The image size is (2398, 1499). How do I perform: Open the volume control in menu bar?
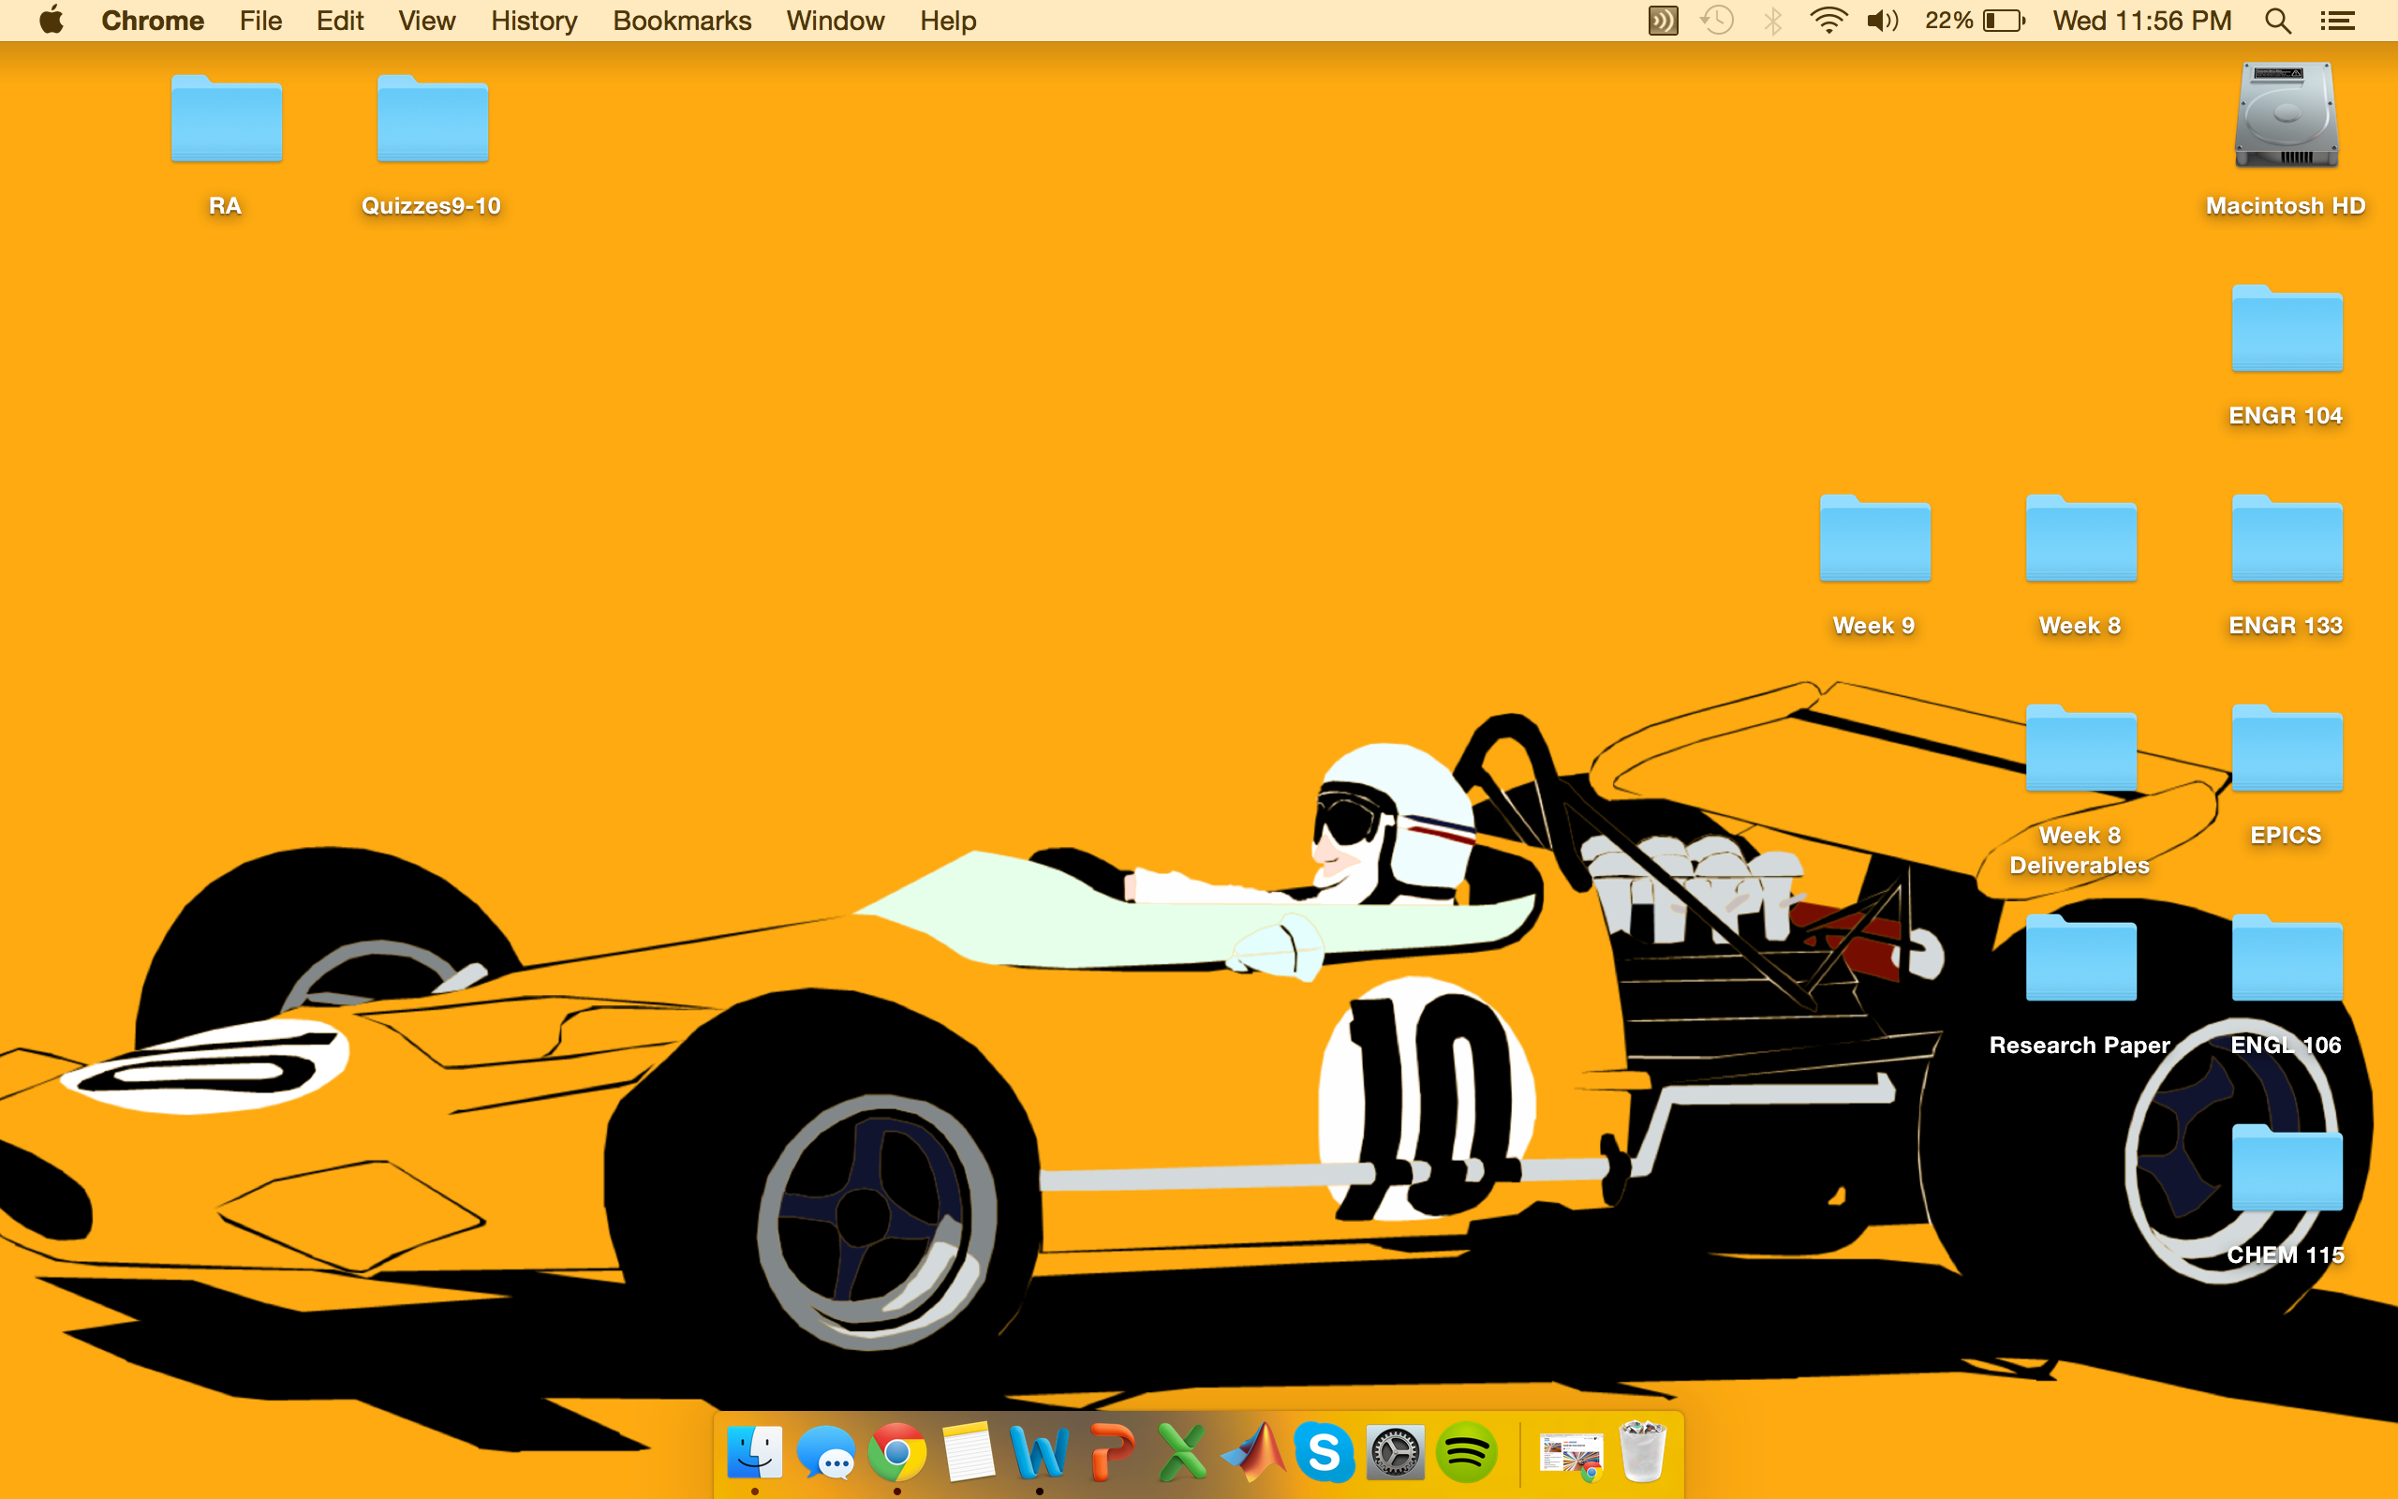tap(1883, 20)
